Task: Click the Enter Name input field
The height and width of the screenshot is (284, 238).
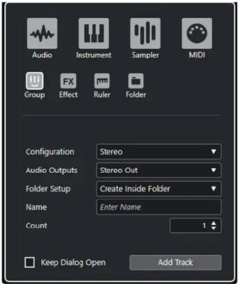Action: click(x=159, y=207)
